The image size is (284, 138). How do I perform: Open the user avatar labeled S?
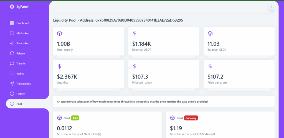[271, 7]
